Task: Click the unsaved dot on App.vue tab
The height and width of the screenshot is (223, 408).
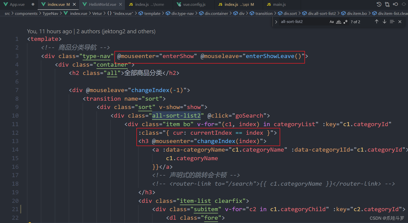Action: [x=33, y=4]
